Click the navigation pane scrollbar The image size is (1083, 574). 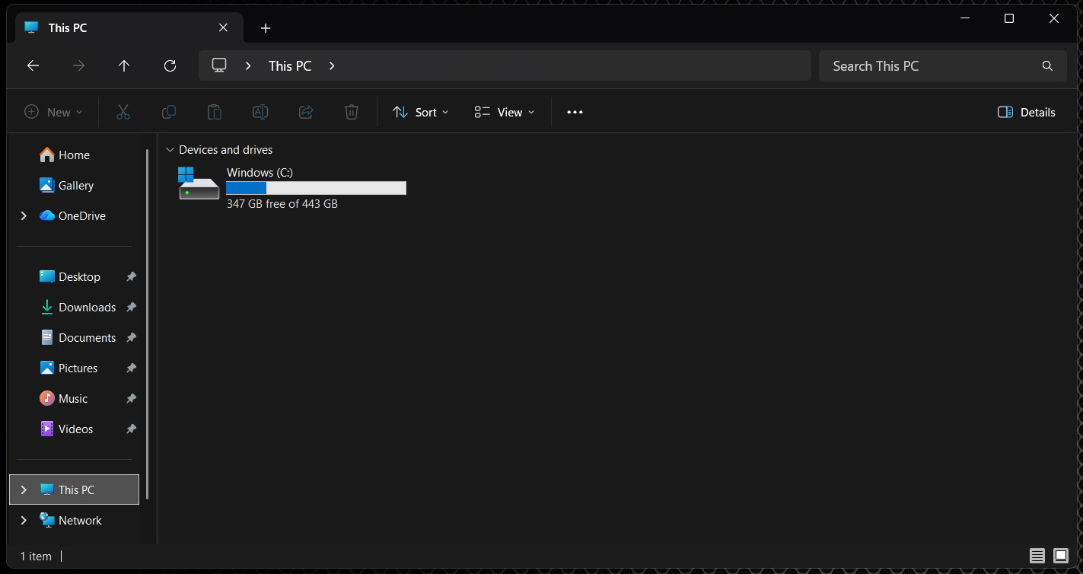[x=148, y=324]
